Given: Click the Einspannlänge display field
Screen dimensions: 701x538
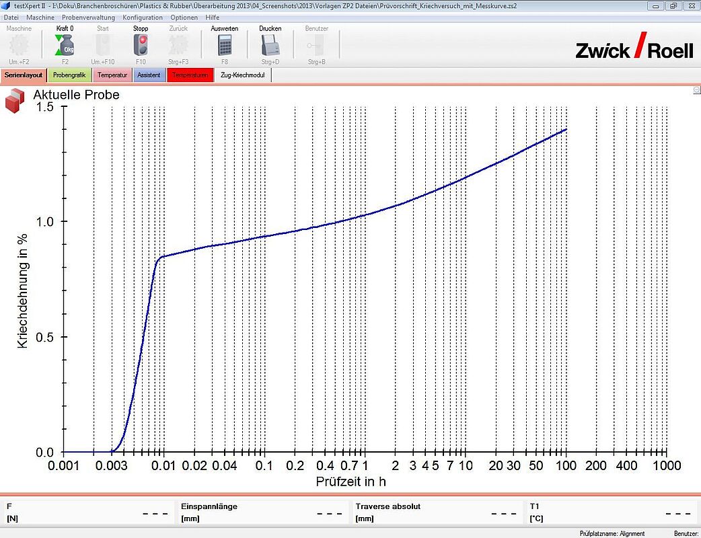Looking at the screenshot, I should 262,512.
